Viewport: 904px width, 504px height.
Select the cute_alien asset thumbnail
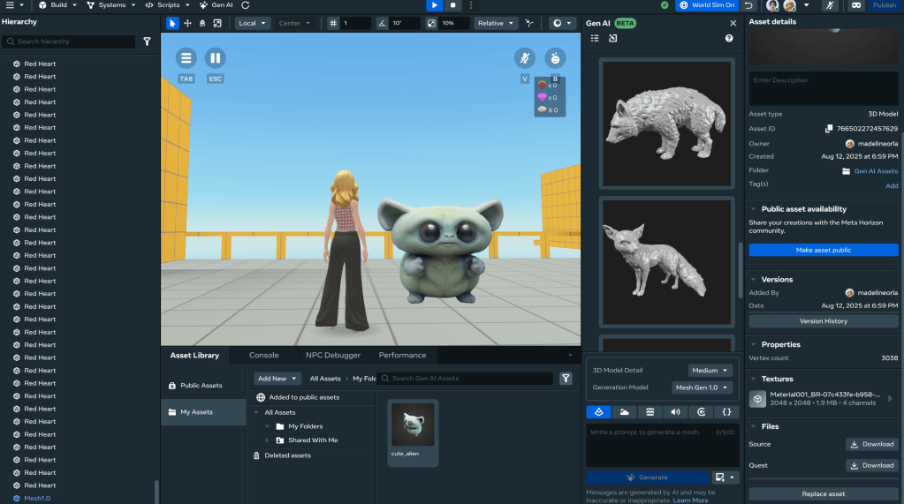pyautogui.click(x=413, y=425)
